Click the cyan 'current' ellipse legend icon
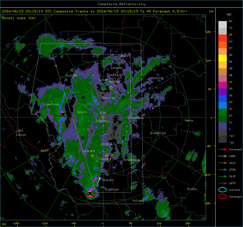 pos(222,190)
